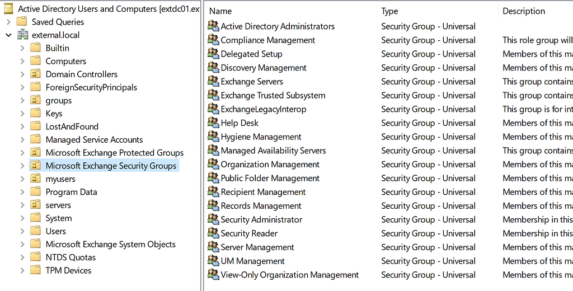The image size is (573, 291).
Task: Expand the Saved Queries node
Action: 8,22
